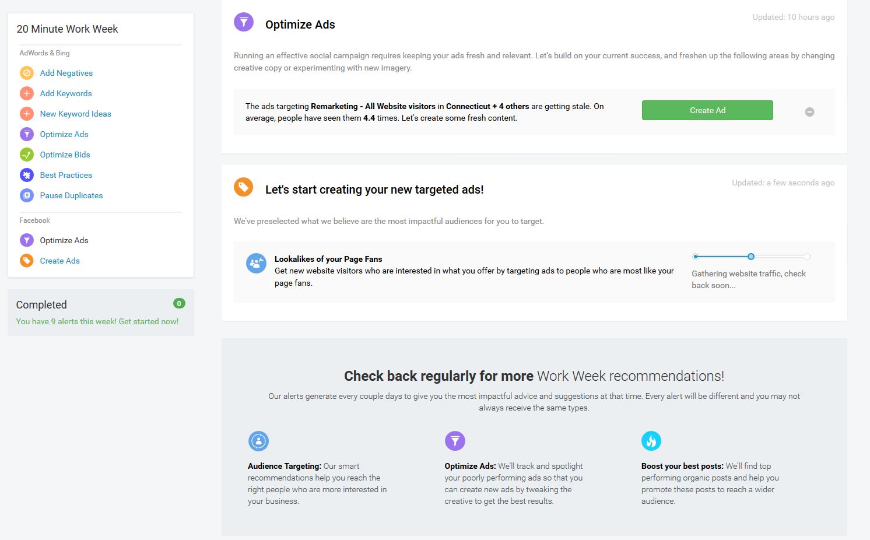Click the New Keyword Ideas icon
Viewport: 870px width, 540px height.
(x=27, y=114)
